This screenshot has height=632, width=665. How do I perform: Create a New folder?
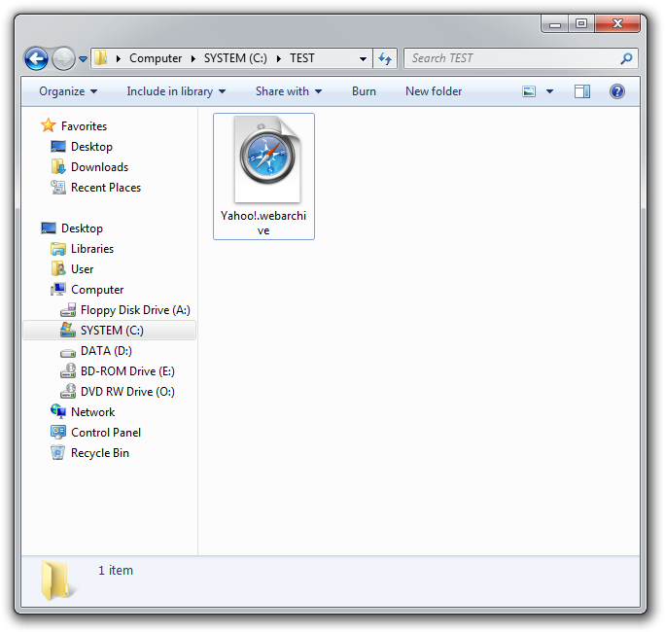click(434, 91)
